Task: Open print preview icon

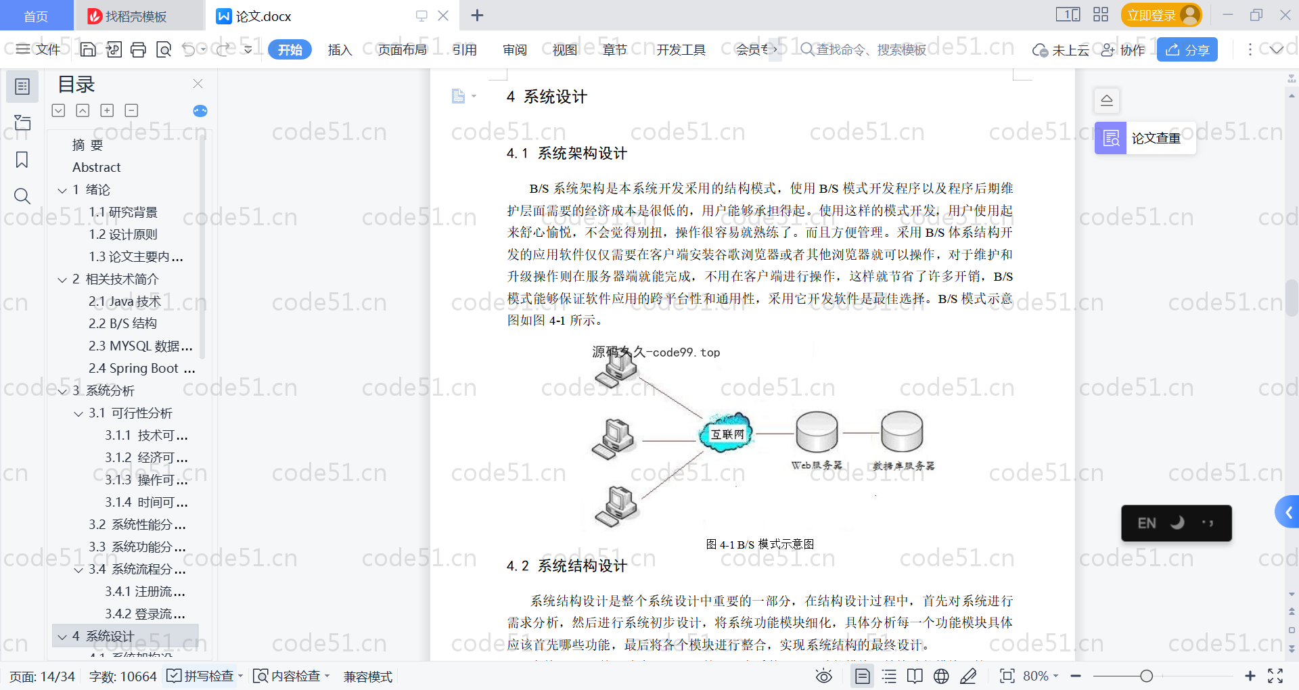Action: tap(164, 49)
